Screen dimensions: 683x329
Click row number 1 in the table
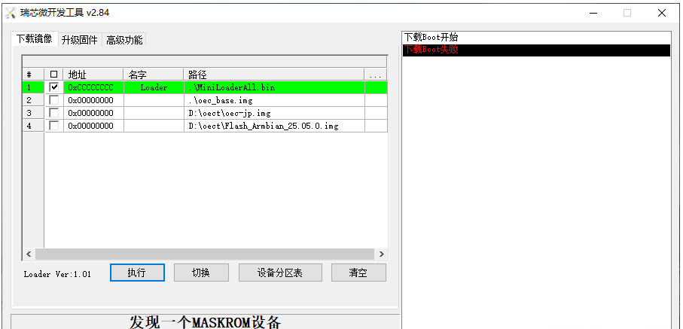(x=33, y=87)
